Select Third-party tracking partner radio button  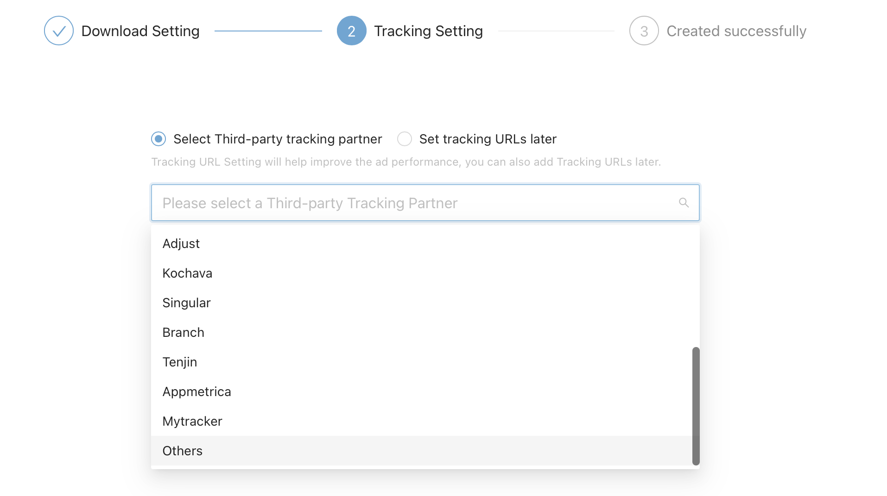click(x=158, y=139)
